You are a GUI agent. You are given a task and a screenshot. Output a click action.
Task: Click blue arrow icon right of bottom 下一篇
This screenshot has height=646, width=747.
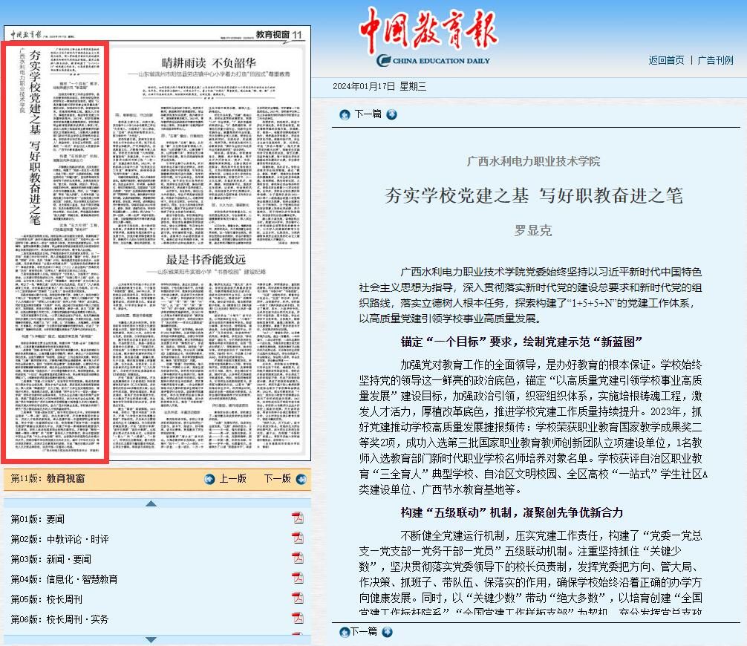pyautogui.click(x=388, y=632)
